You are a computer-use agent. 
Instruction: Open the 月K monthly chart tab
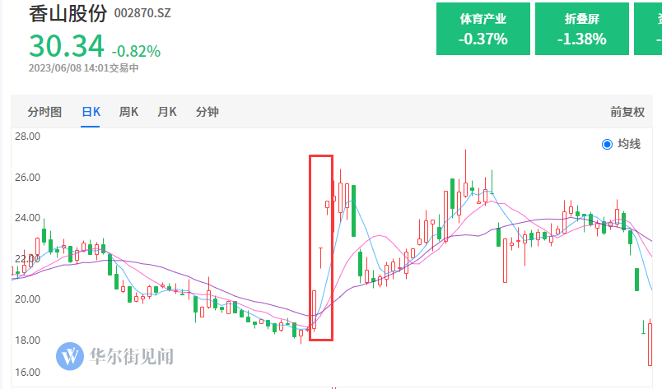(x=167, y=112)
